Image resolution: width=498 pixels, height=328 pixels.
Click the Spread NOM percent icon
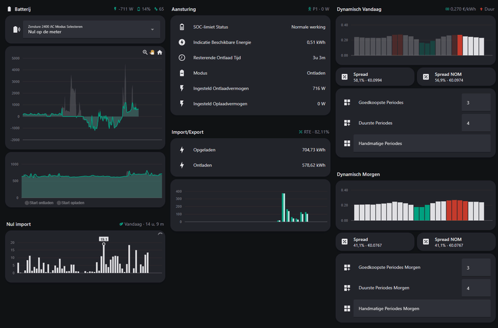(426, 77)
